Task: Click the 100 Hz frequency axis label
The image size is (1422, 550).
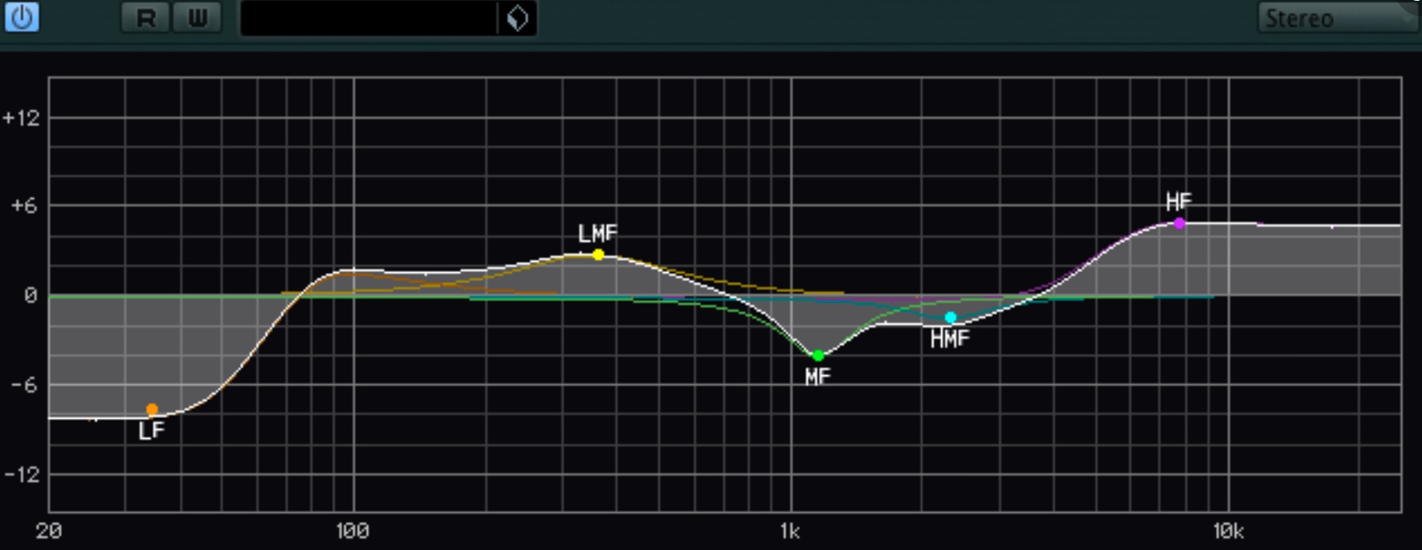Action: 353,531
